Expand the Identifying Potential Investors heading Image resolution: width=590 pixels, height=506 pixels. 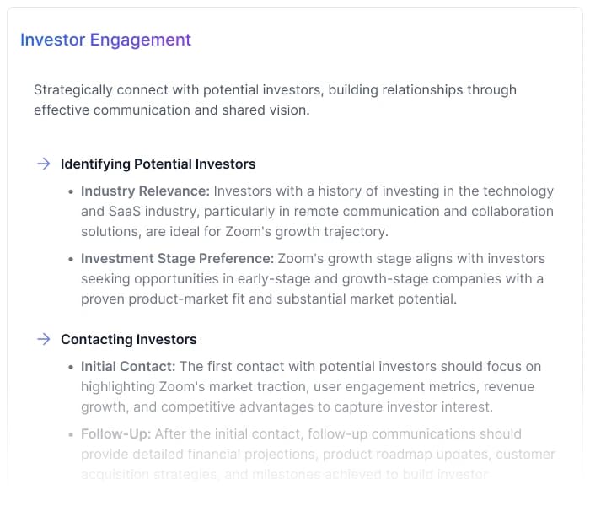point(158,164)
